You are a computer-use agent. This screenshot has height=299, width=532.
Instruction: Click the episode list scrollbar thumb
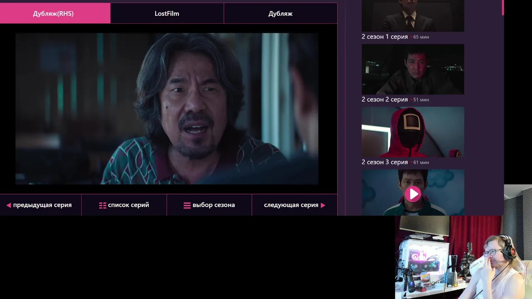point(503,7)
